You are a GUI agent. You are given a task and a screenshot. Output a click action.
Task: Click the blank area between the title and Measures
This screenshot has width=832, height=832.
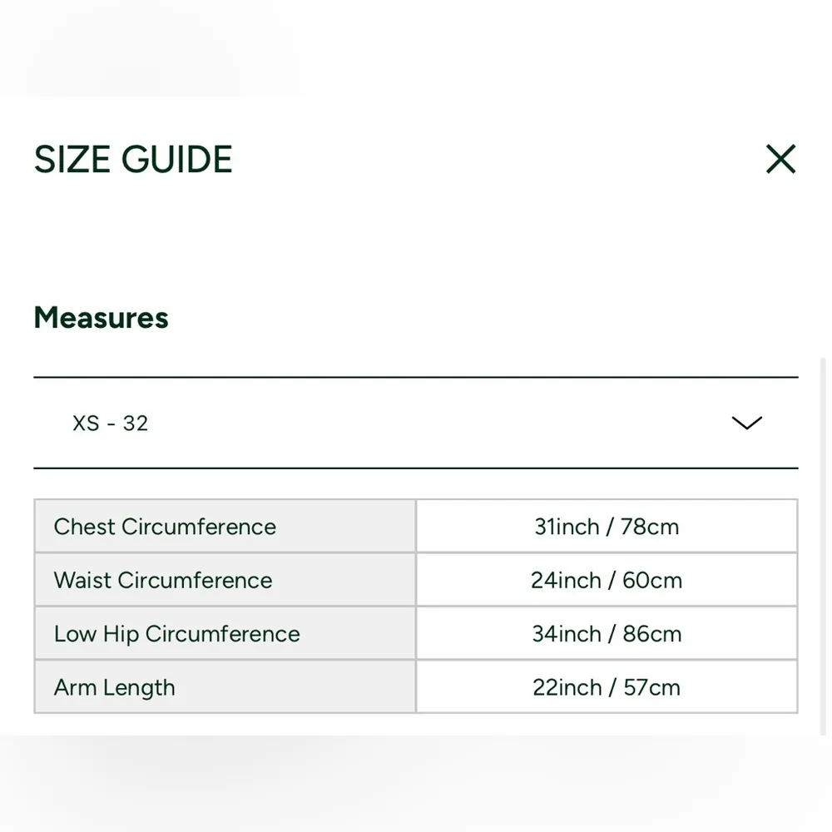416,241
